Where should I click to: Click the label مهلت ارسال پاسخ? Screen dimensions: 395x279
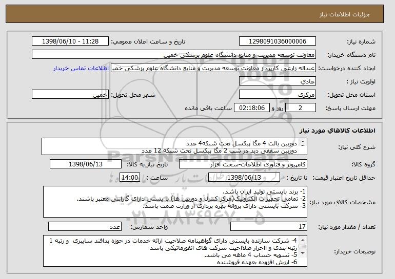coord(351,108)
